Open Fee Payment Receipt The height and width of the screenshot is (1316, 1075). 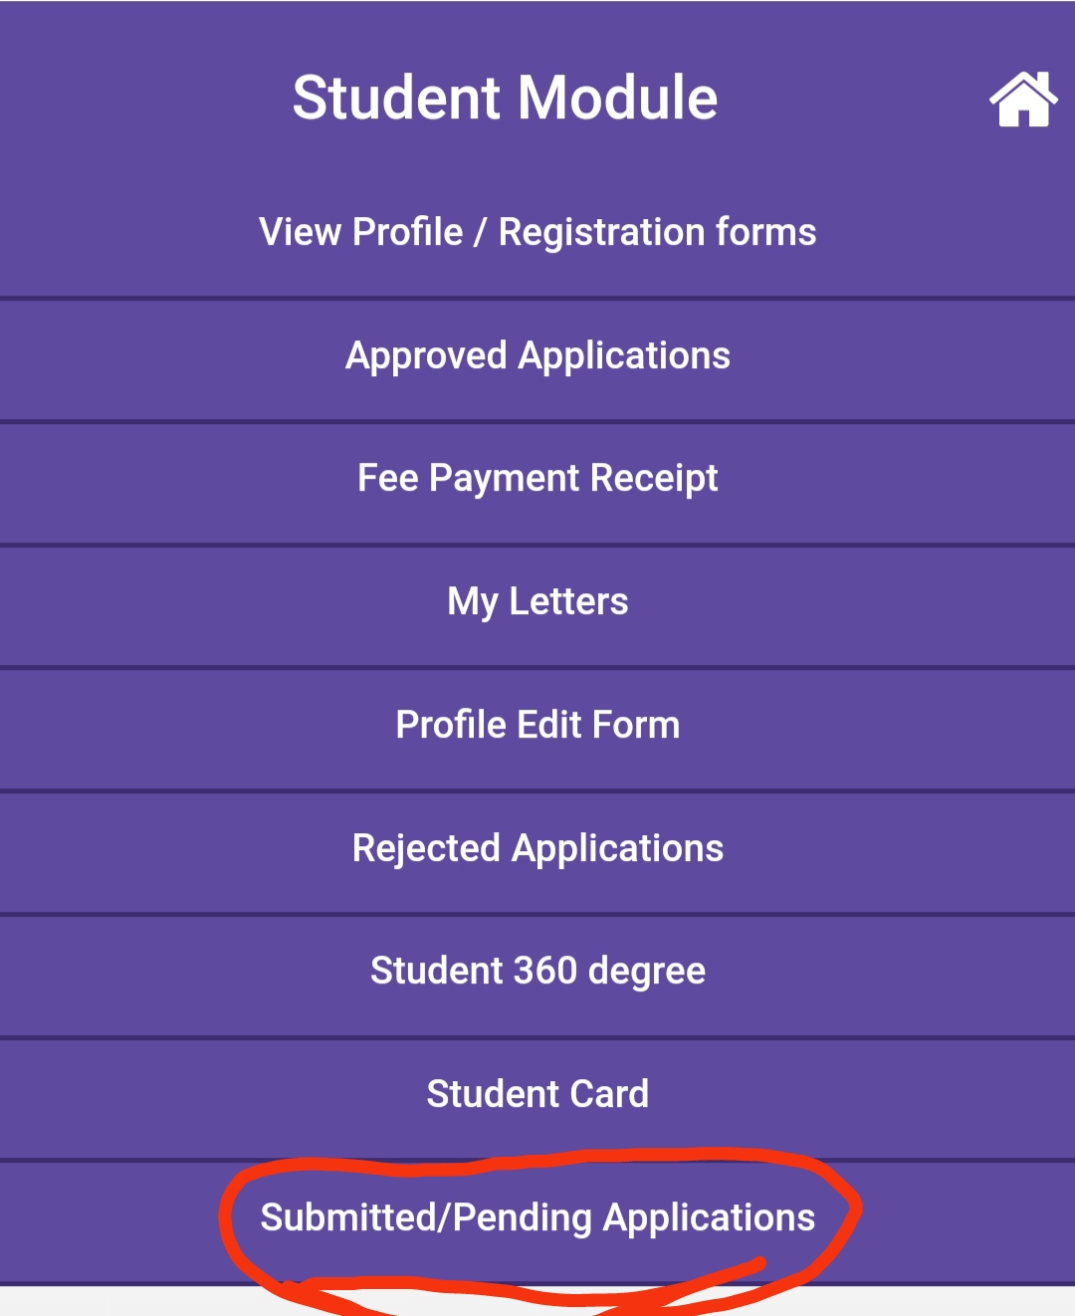point(537,479)
